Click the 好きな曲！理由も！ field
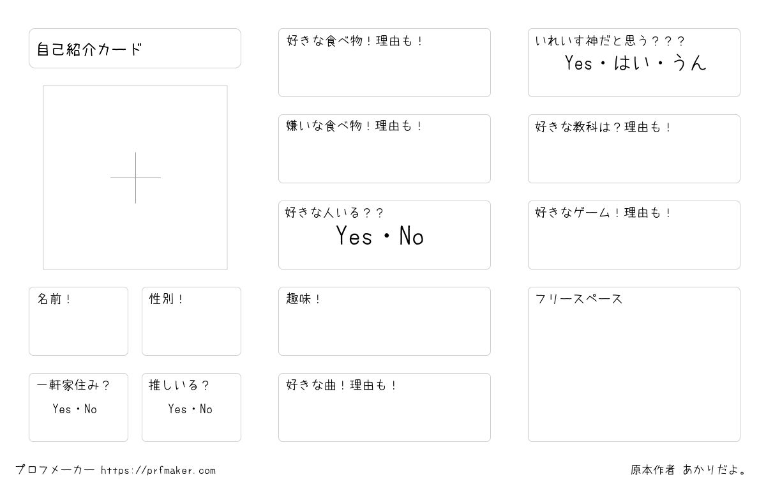 [384, 407]
